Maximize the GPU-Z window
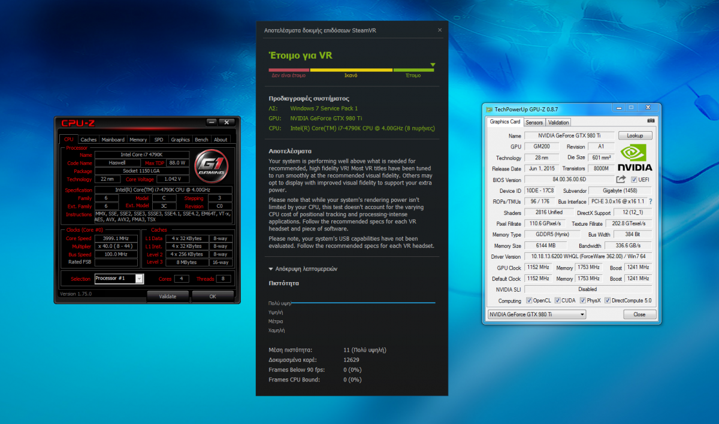The height and width of the screenshot is (424, 719). click(x=630, y=108)
